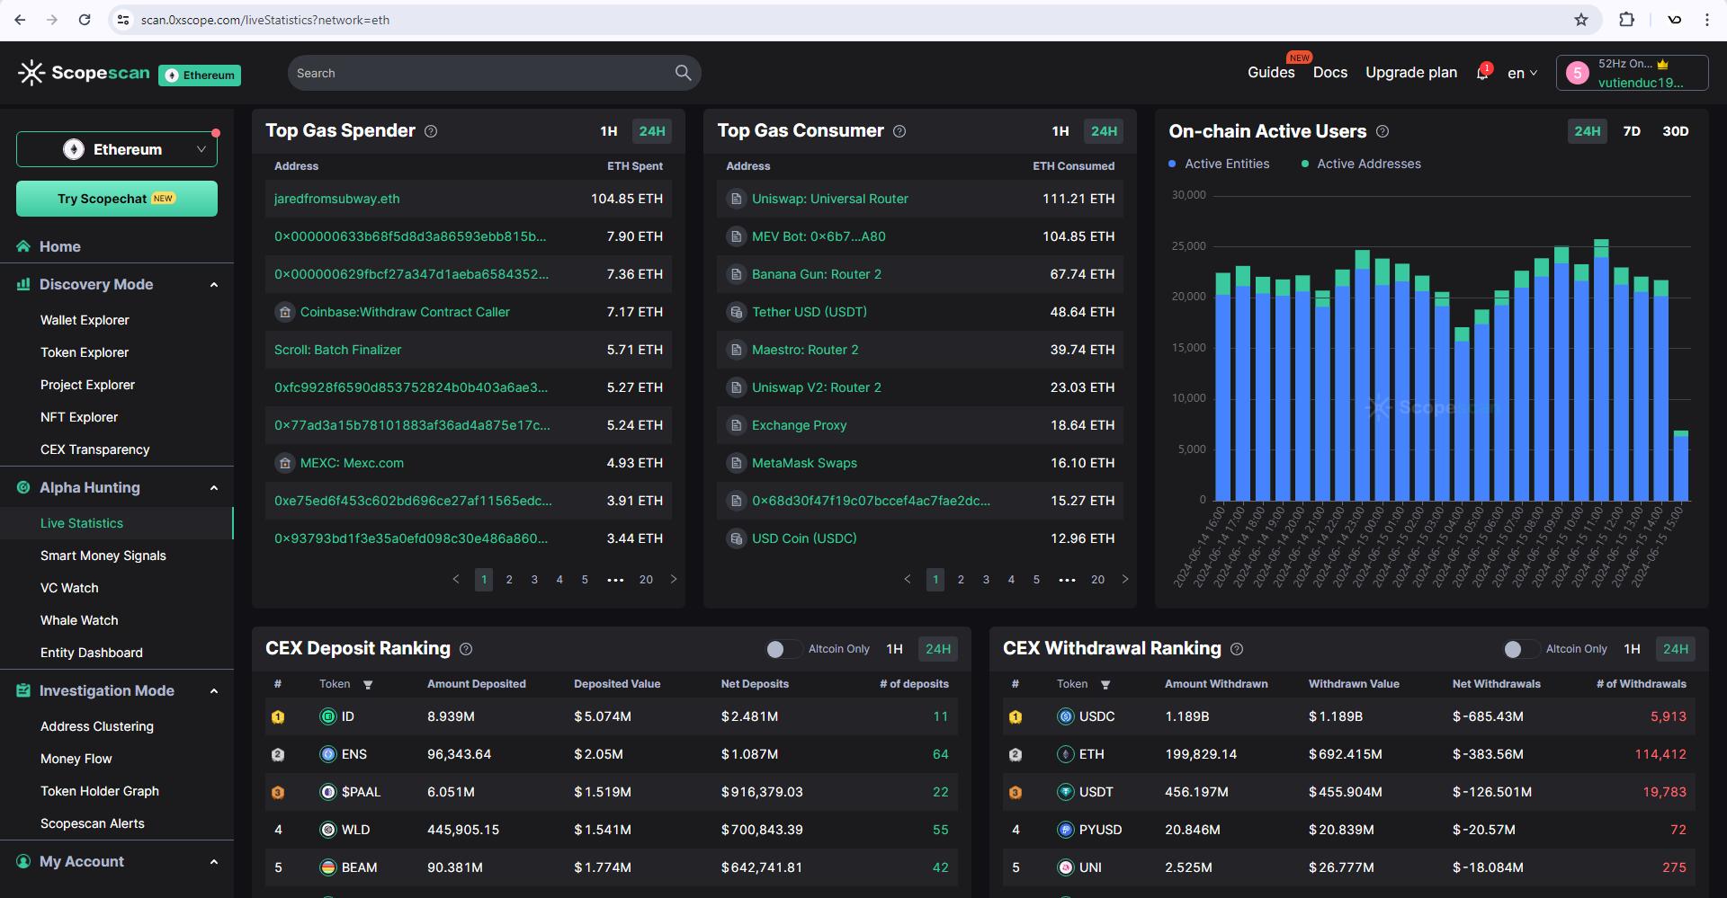Toggle Altcoin Only in CEX Withdrawal Ranking
The width and height of the screenshot is (1727, 898).
(x=1520, y=649)
